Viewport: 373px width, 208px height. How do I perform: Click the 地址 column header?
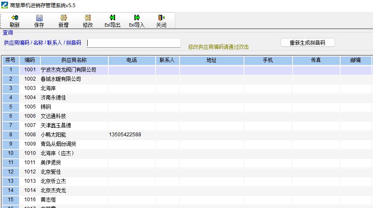[x=212, y=60]
